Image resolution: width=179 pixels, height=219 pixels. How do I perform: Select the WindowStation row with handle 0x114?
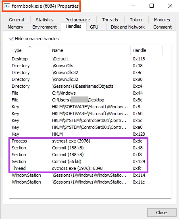tap(90, 175)
